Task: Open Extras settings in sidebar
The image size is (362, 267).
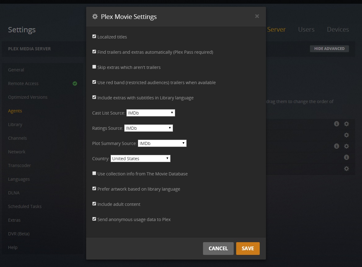Action: click(x=14, y=220)
